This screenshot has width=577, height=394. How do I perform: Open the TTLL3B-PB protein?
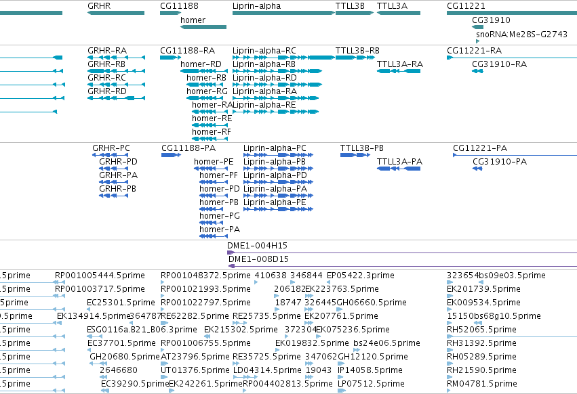point(355,155)
